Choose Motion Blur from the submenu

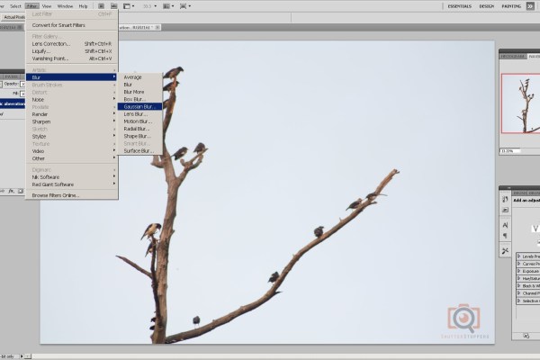pos(139,121)
